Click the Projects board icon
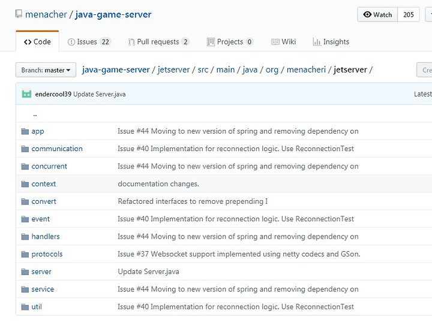 (211, 42)
